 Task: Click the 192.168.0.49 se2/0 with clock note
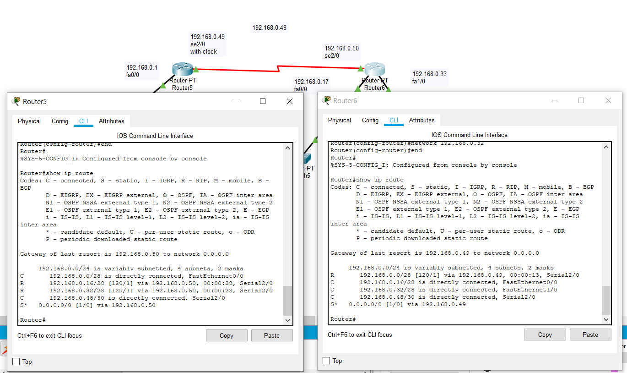click(x=208, y=44)
